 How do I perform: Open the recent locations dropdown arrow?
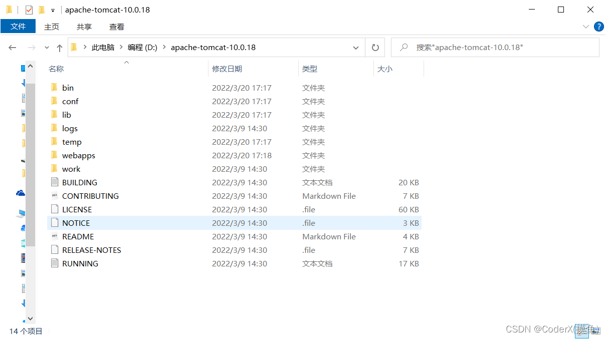click(47, 48)
